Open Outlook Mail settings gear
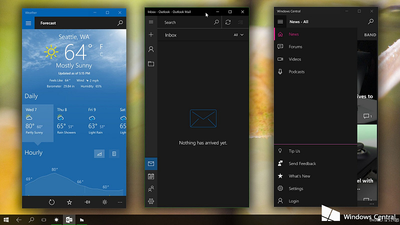 tap(151, 201)
